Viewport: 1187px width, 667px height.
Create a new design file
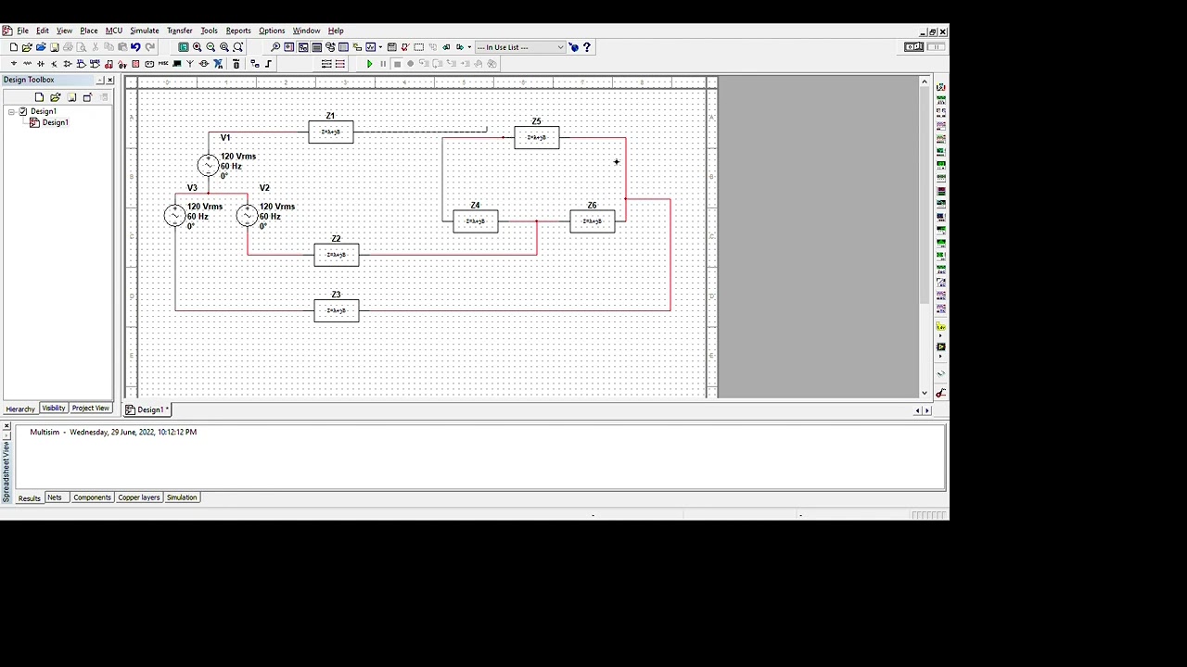[14, 47]
